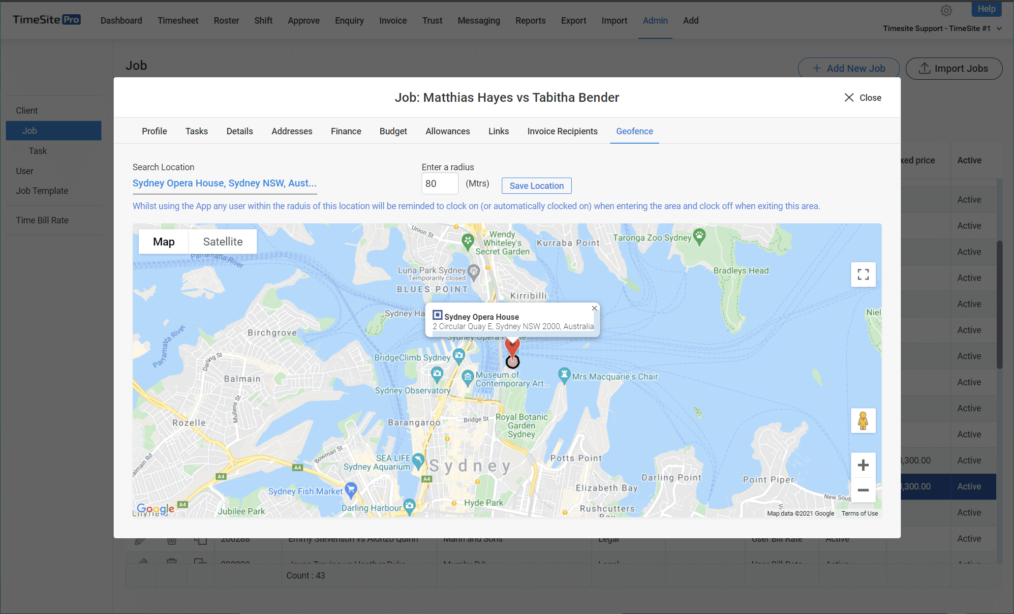
Task: Click Wendy Whiteley's Secret Garden marker
Action: click(468, 241)
